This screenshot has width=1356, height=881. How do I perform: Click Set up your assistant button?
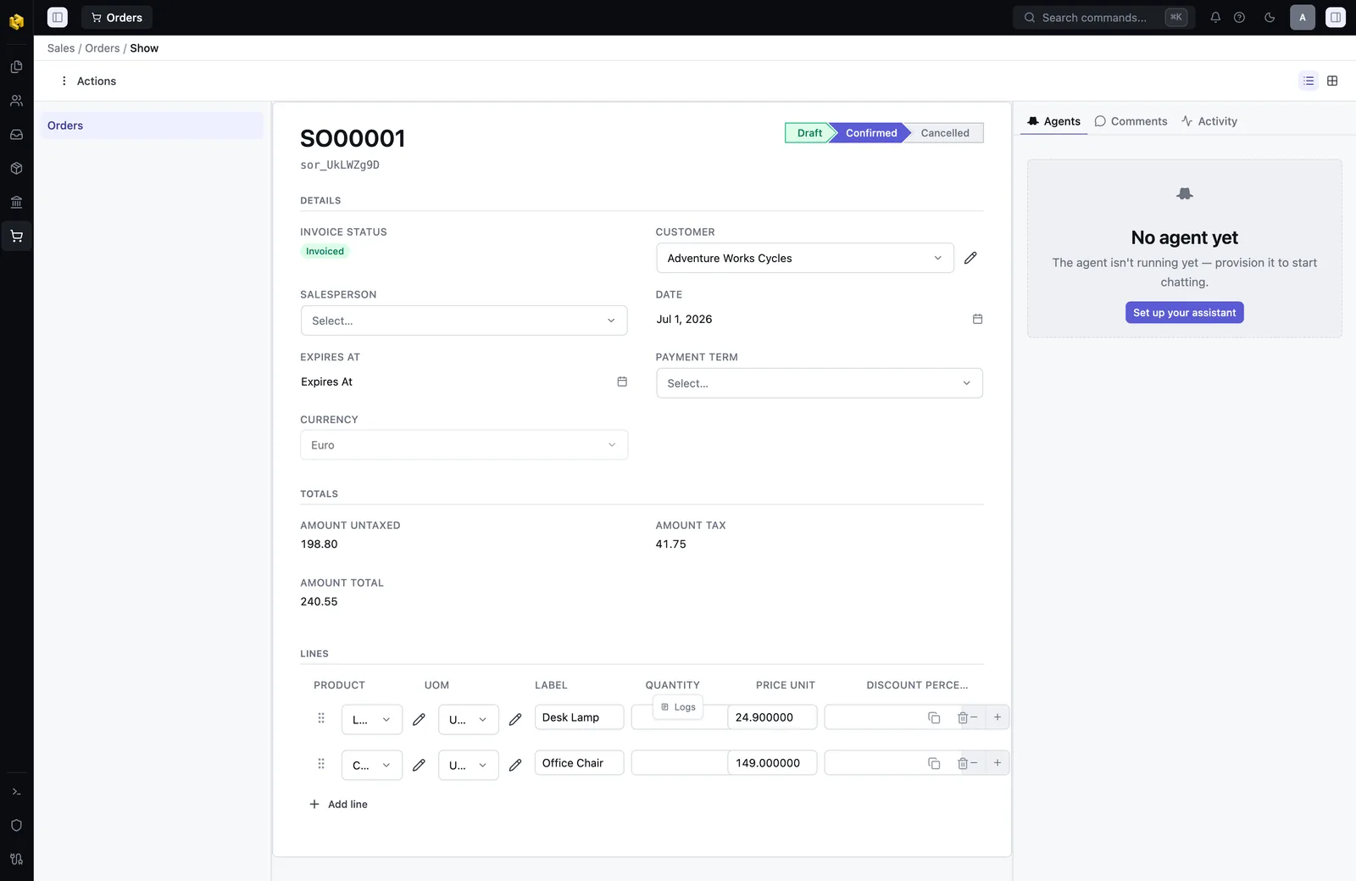(1184, 313)
